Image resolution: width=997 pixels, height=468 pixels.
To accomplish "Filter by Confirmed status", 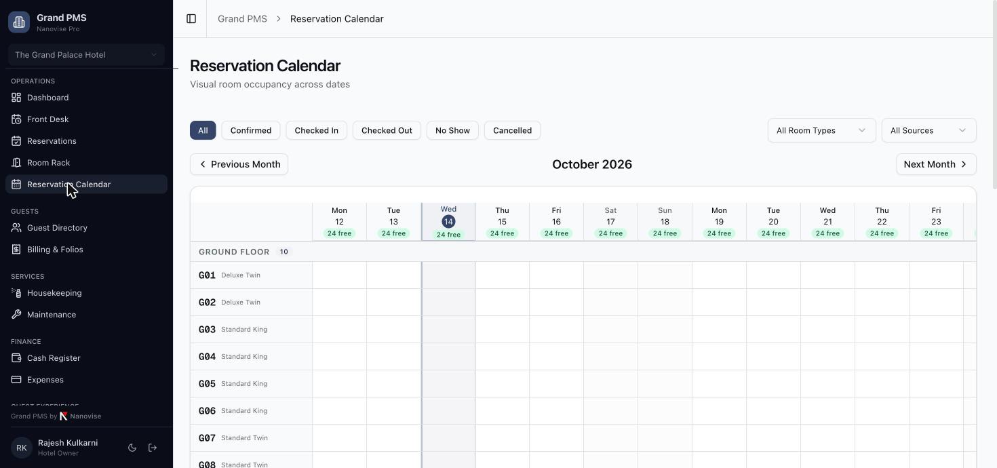I will (251, 130).
